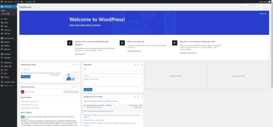273x127 pixels.
Task: Click the Marketing megaphone icon
Action: (x=2, y=49)
